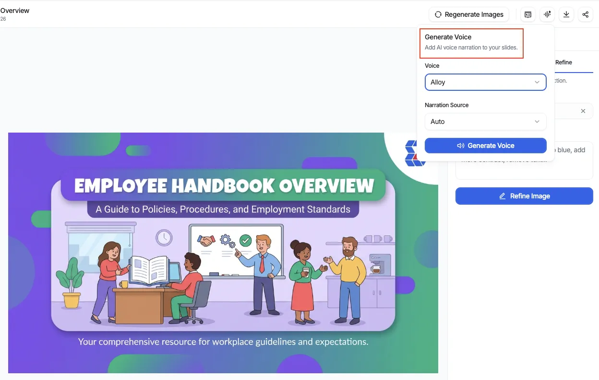
Task: Open the Voice dropdown showing Alloy
Action: pyautogui.click(x=485, y=82)
